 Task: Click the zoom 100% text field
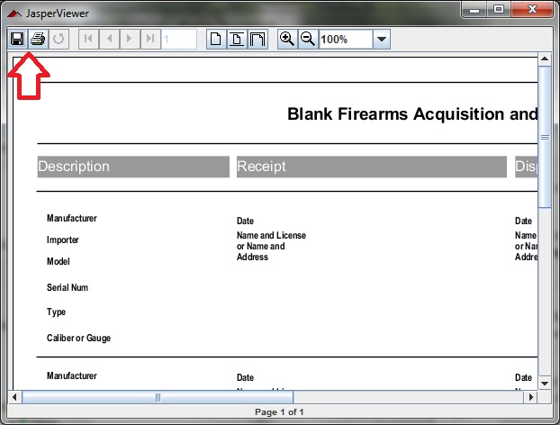pos(345,40)
